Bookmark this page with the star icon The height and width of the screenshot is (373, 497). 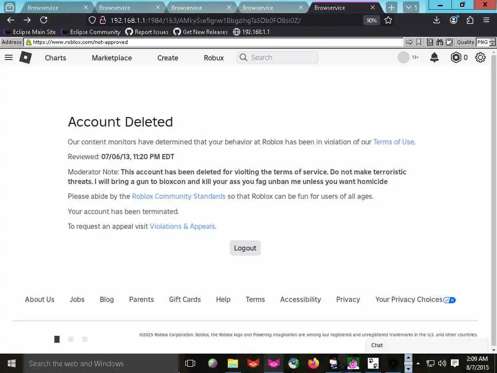tap(388, 20)
